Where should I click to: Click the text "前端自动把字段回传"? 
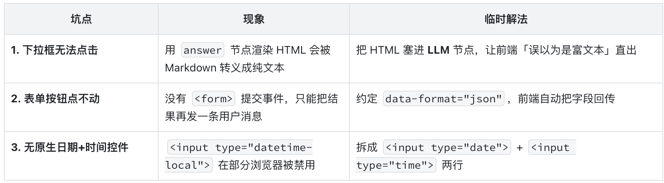(x=566, y=99)
